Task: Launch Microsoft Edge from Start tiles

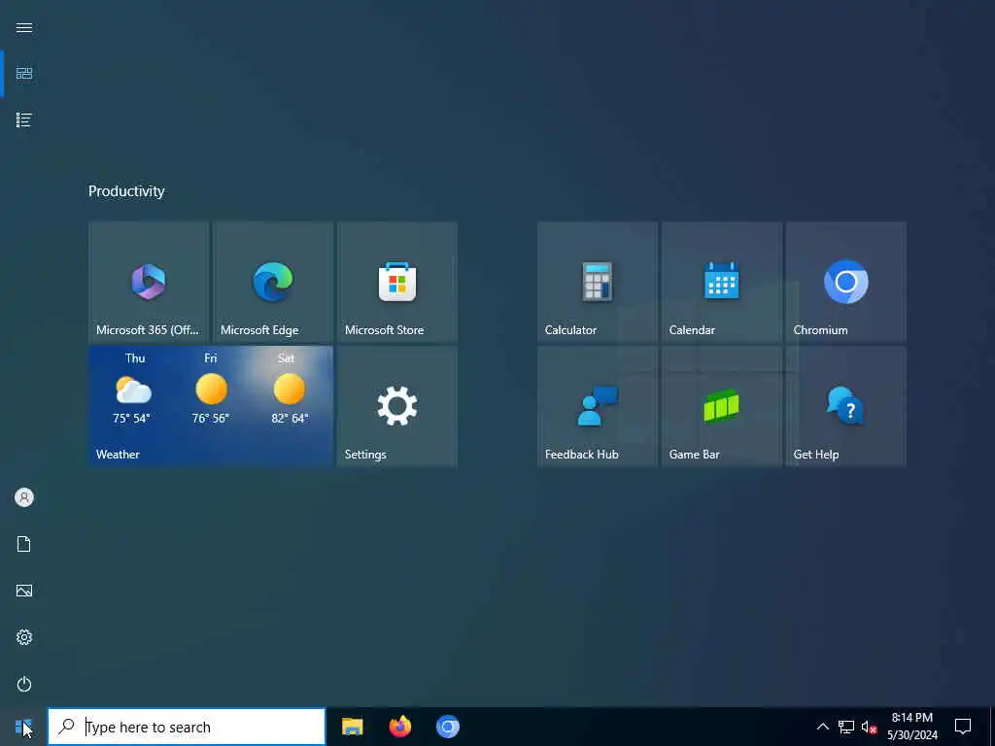Action: click(273, 282)
